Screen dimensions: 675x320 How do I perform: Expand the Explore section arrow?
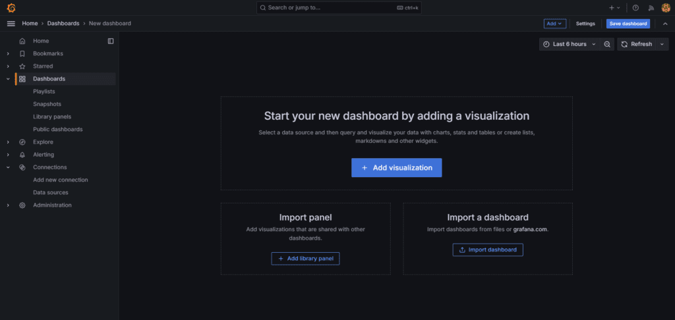point(8,142)
